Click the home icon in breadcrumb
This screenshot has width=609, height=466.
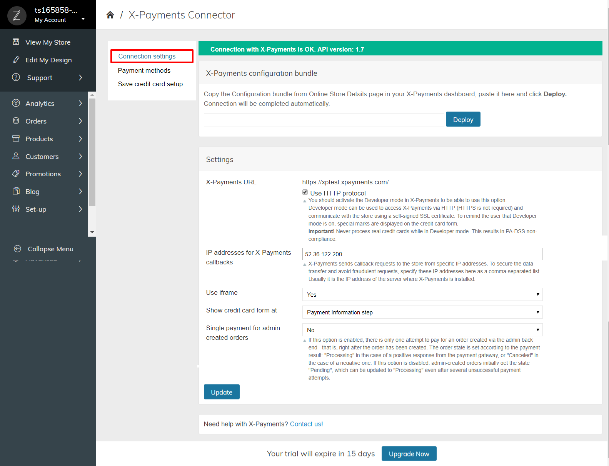point(110,15)
